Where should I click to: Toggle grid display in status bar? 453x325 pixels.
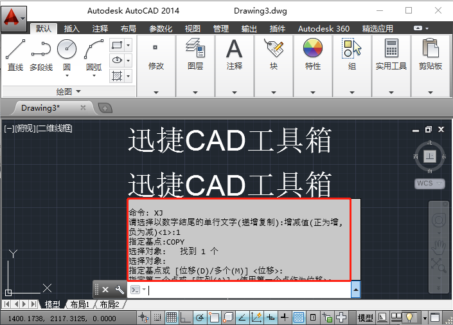click(172, 318)
